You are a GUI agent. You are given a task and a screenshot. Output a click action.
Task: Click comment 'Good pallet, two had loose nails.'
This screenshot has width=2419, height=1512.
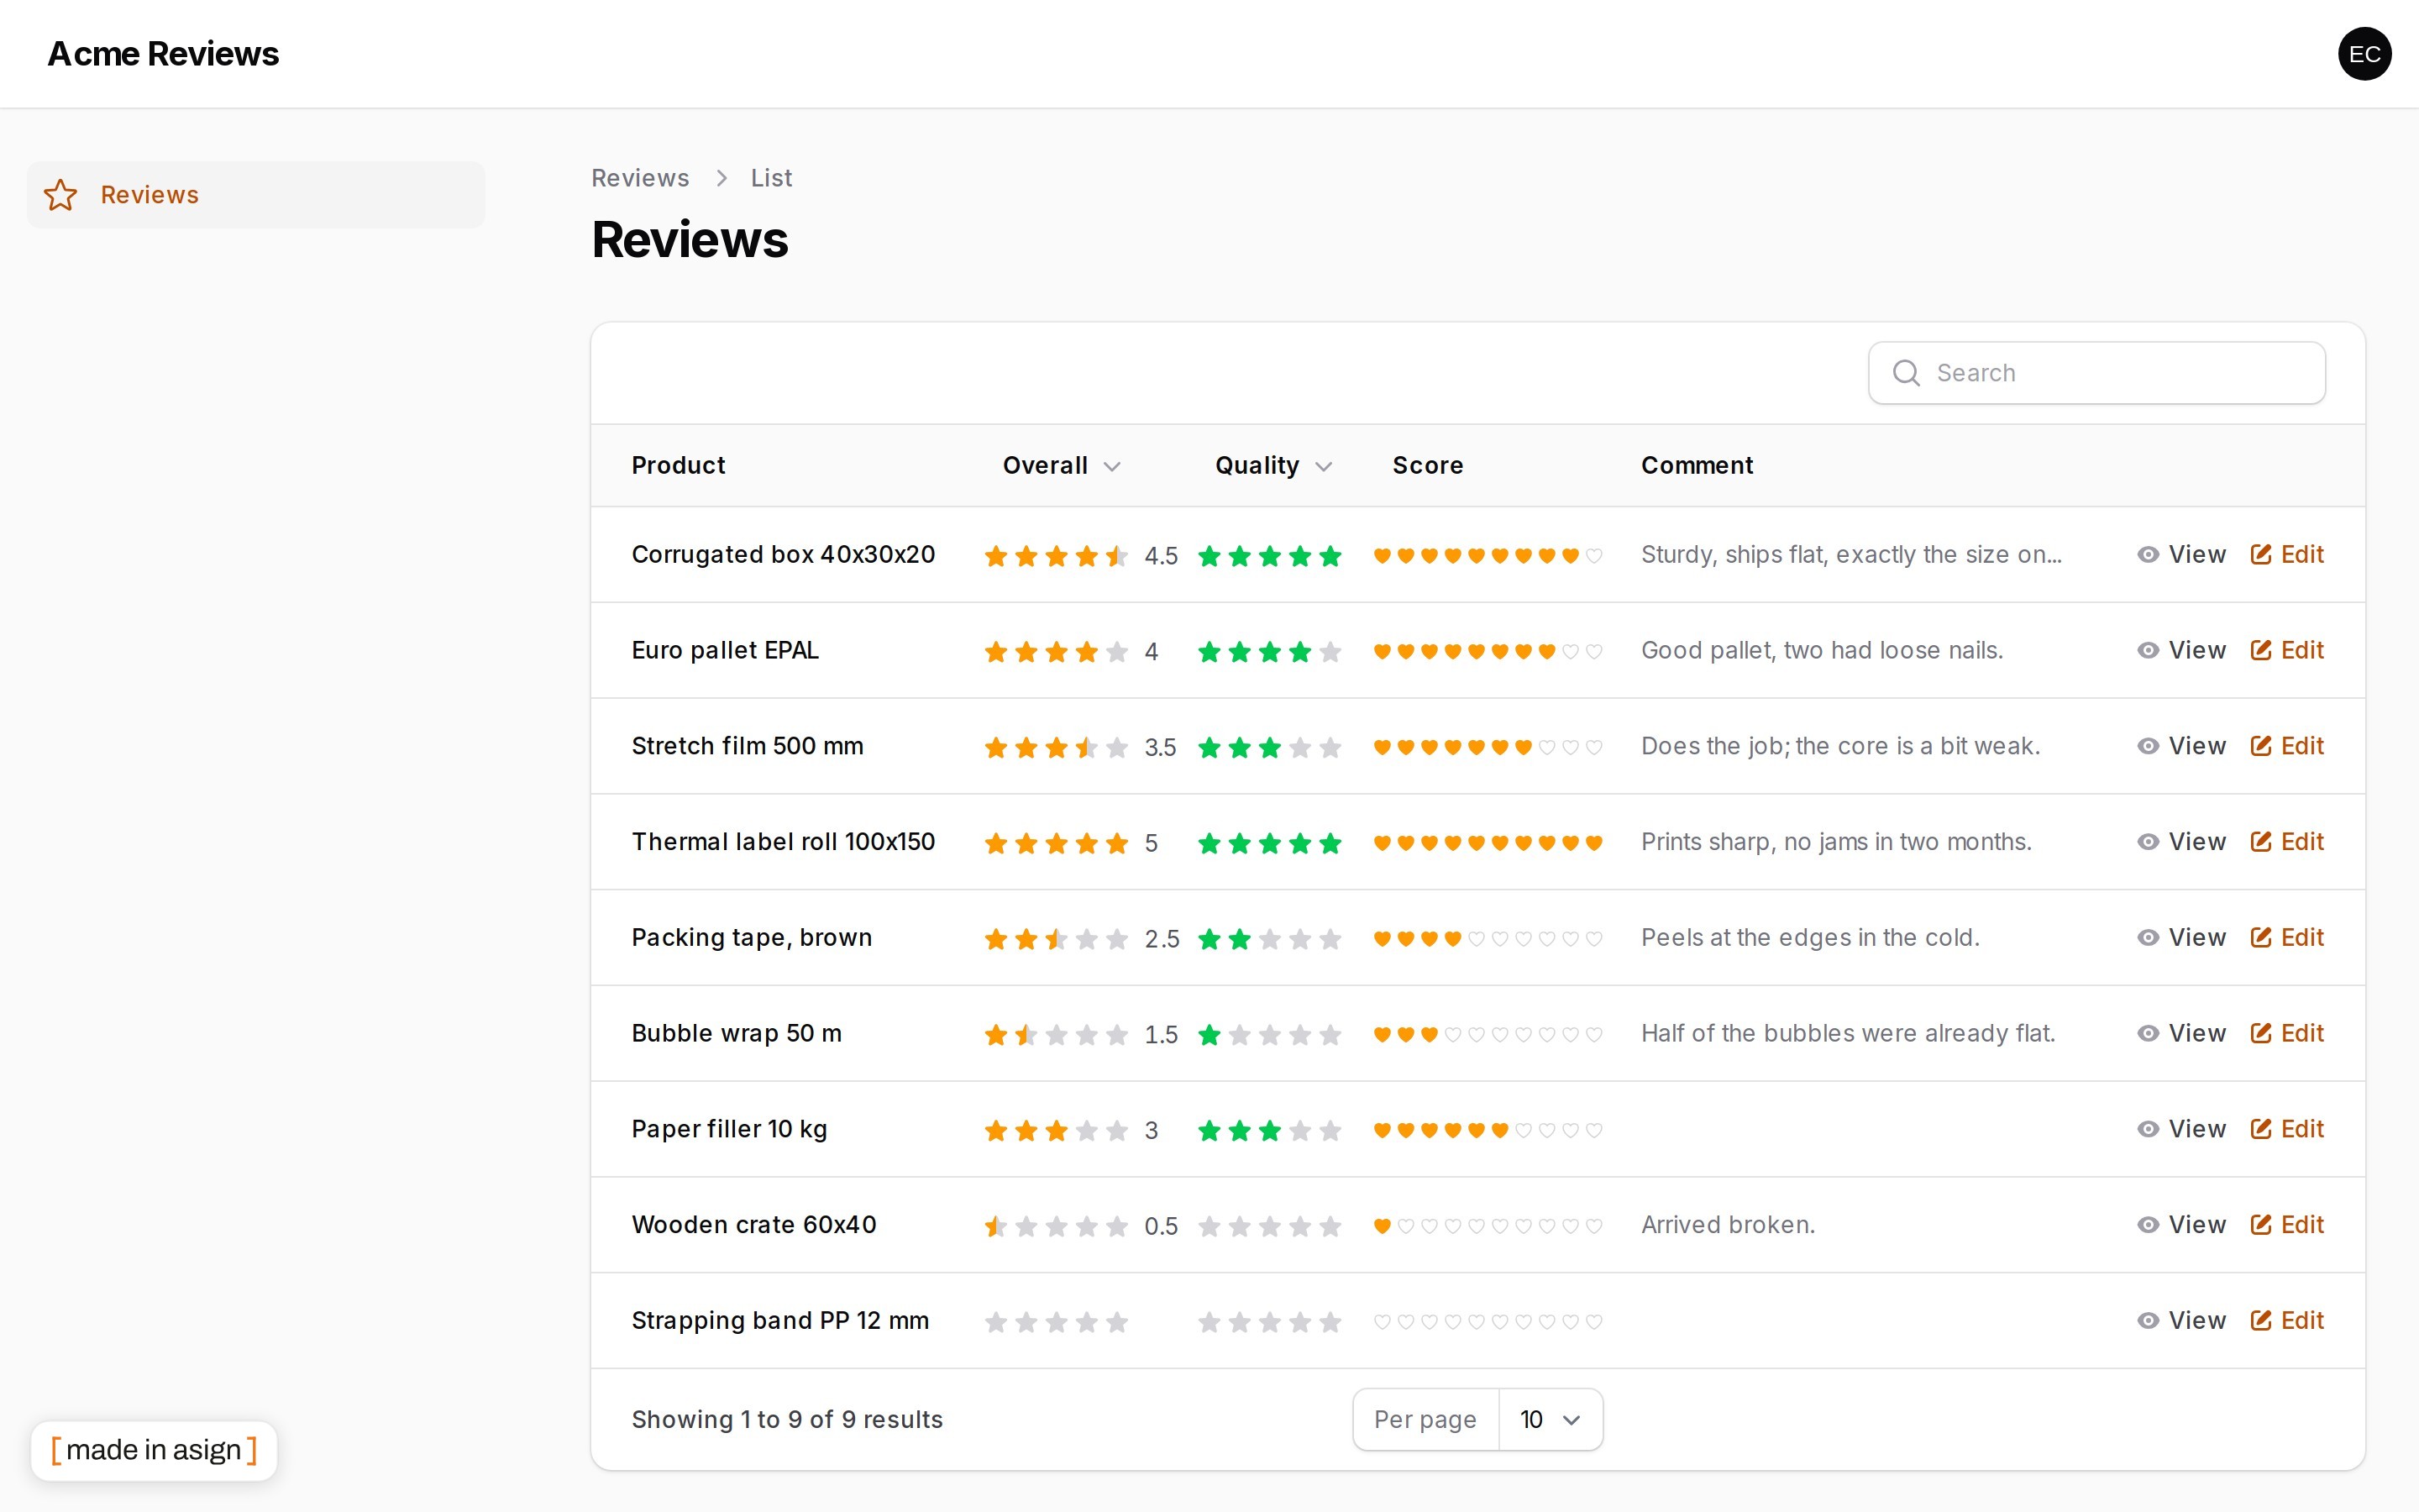1821,651
